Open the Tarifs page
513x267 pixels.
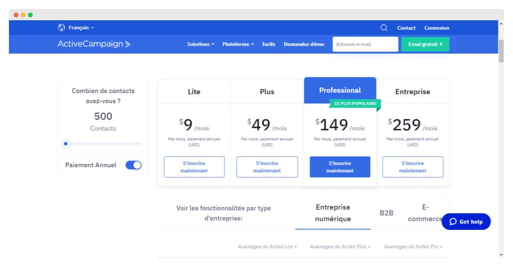[269, 44]
